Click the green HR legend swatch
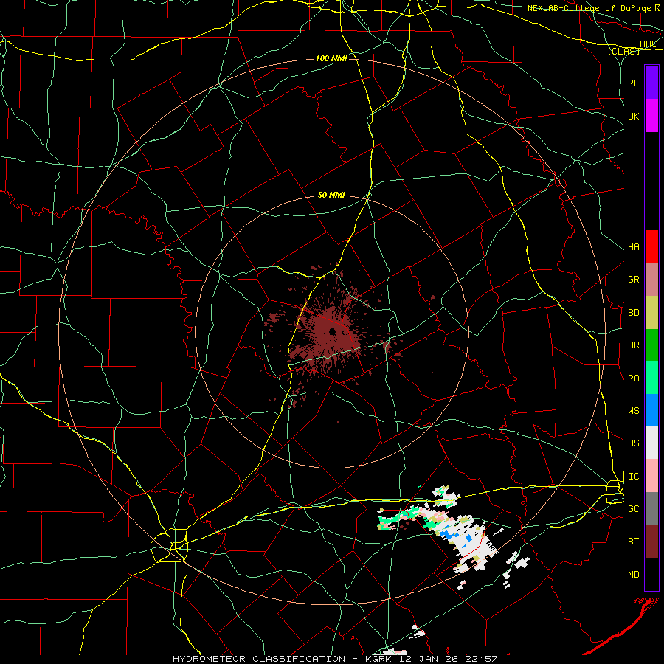The width and height of the screenshot is (664, 664). click(x=651, y=345)
